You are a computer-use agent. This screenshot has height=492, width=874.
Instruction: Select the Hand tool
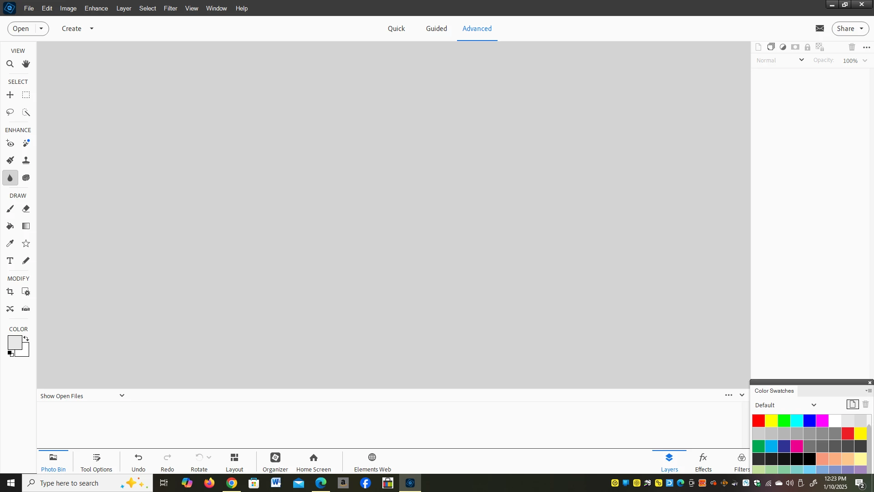26,64
